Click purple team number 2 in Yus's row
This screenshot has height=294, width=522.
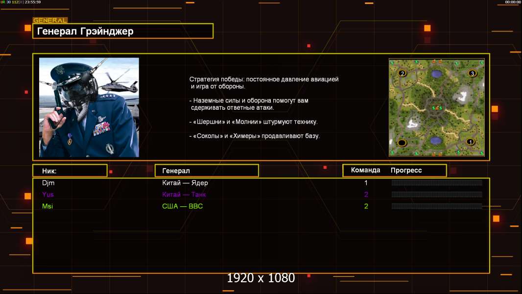click(x=366, y=195)
